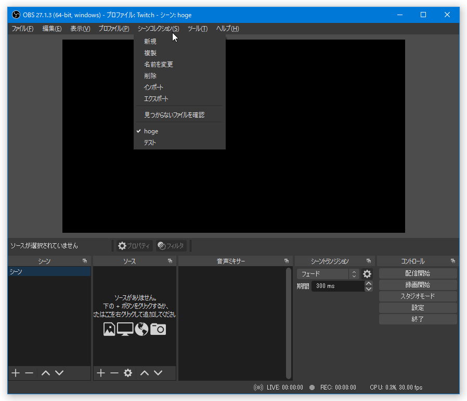Move scene down with the down arrow
Screen dimensions: 467x401
pyautogui.click(x=59, y=373)
